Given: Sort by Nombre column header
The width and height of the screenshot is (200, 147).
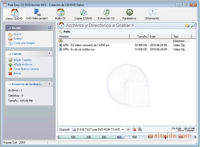Looking at the screenshot, I should coord(94,36).
